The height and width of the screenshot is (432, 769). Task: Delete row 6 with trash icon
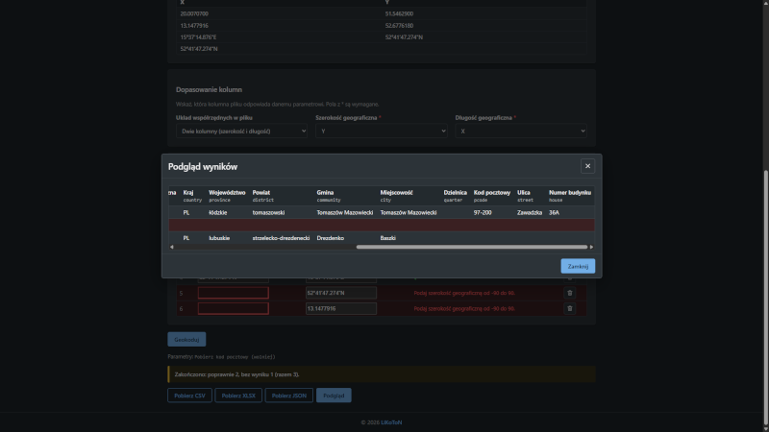(x=569, y=308)
